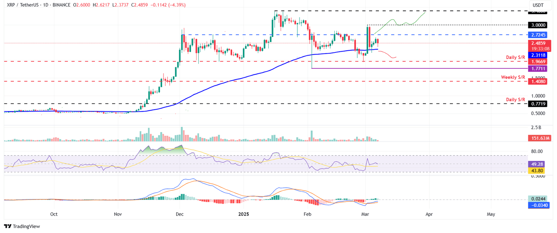Click Apr on the time axis
Image resolution: width=557 pixels, height=233 pixels.
click(429, 214)
